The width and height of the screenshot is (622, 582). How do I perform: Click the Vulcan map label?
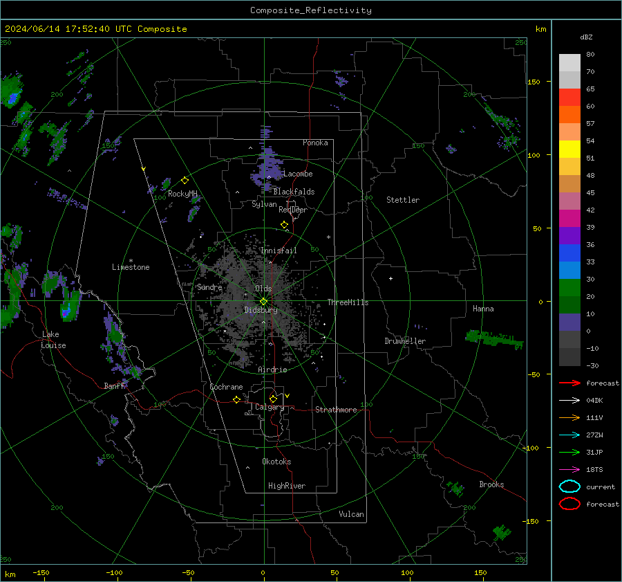click(351, 514)
